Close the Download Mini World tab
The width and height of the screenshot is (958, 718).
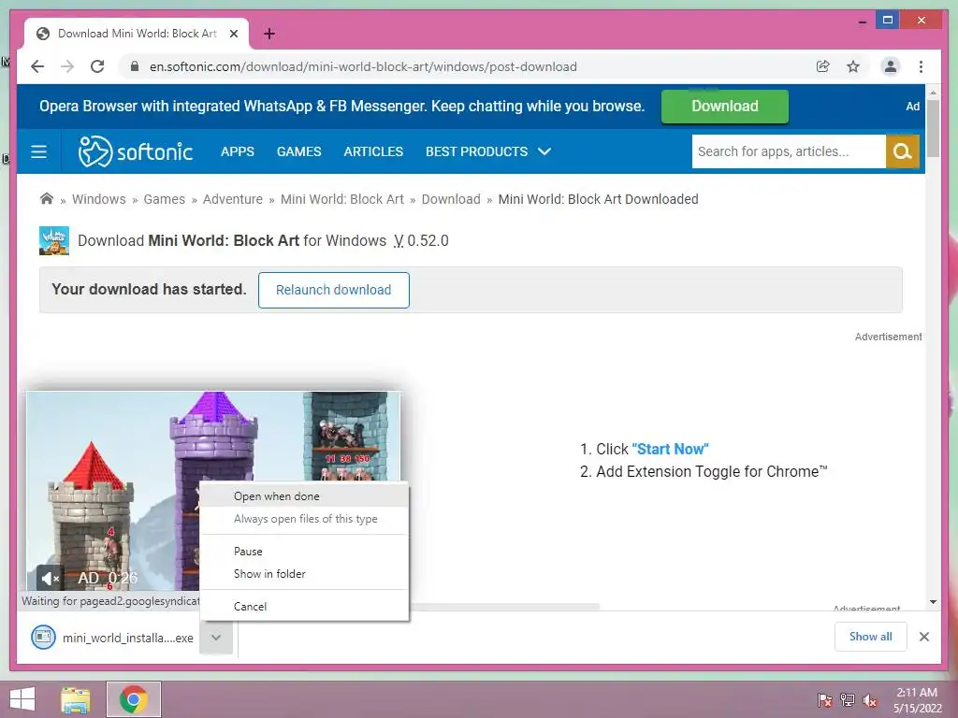tap(233, 34)
